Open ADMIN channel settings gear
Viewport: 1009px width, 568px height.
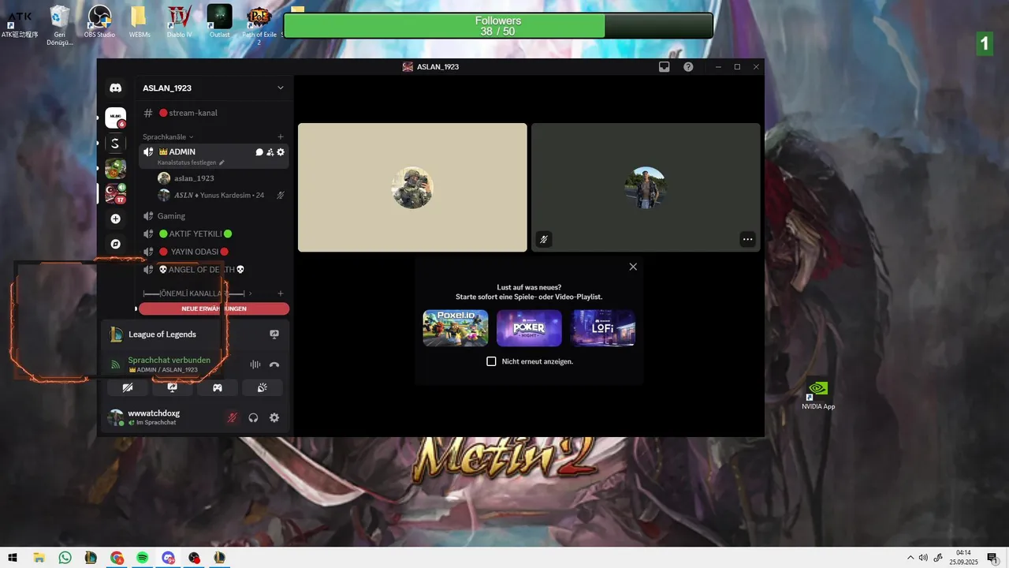click(x=281, y=152)
